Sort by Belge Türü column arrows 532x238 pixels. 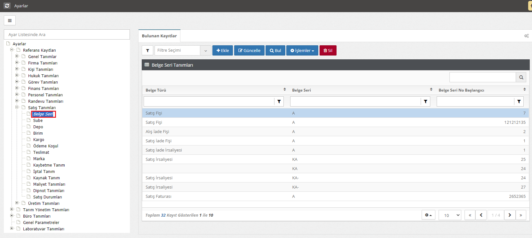tap(284, 90)
